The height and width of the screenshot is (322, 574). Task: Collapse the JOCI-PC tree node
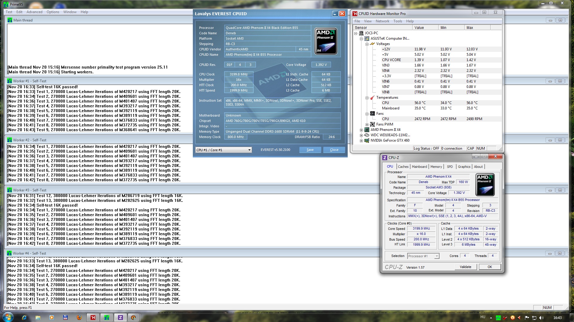(355, 33)
